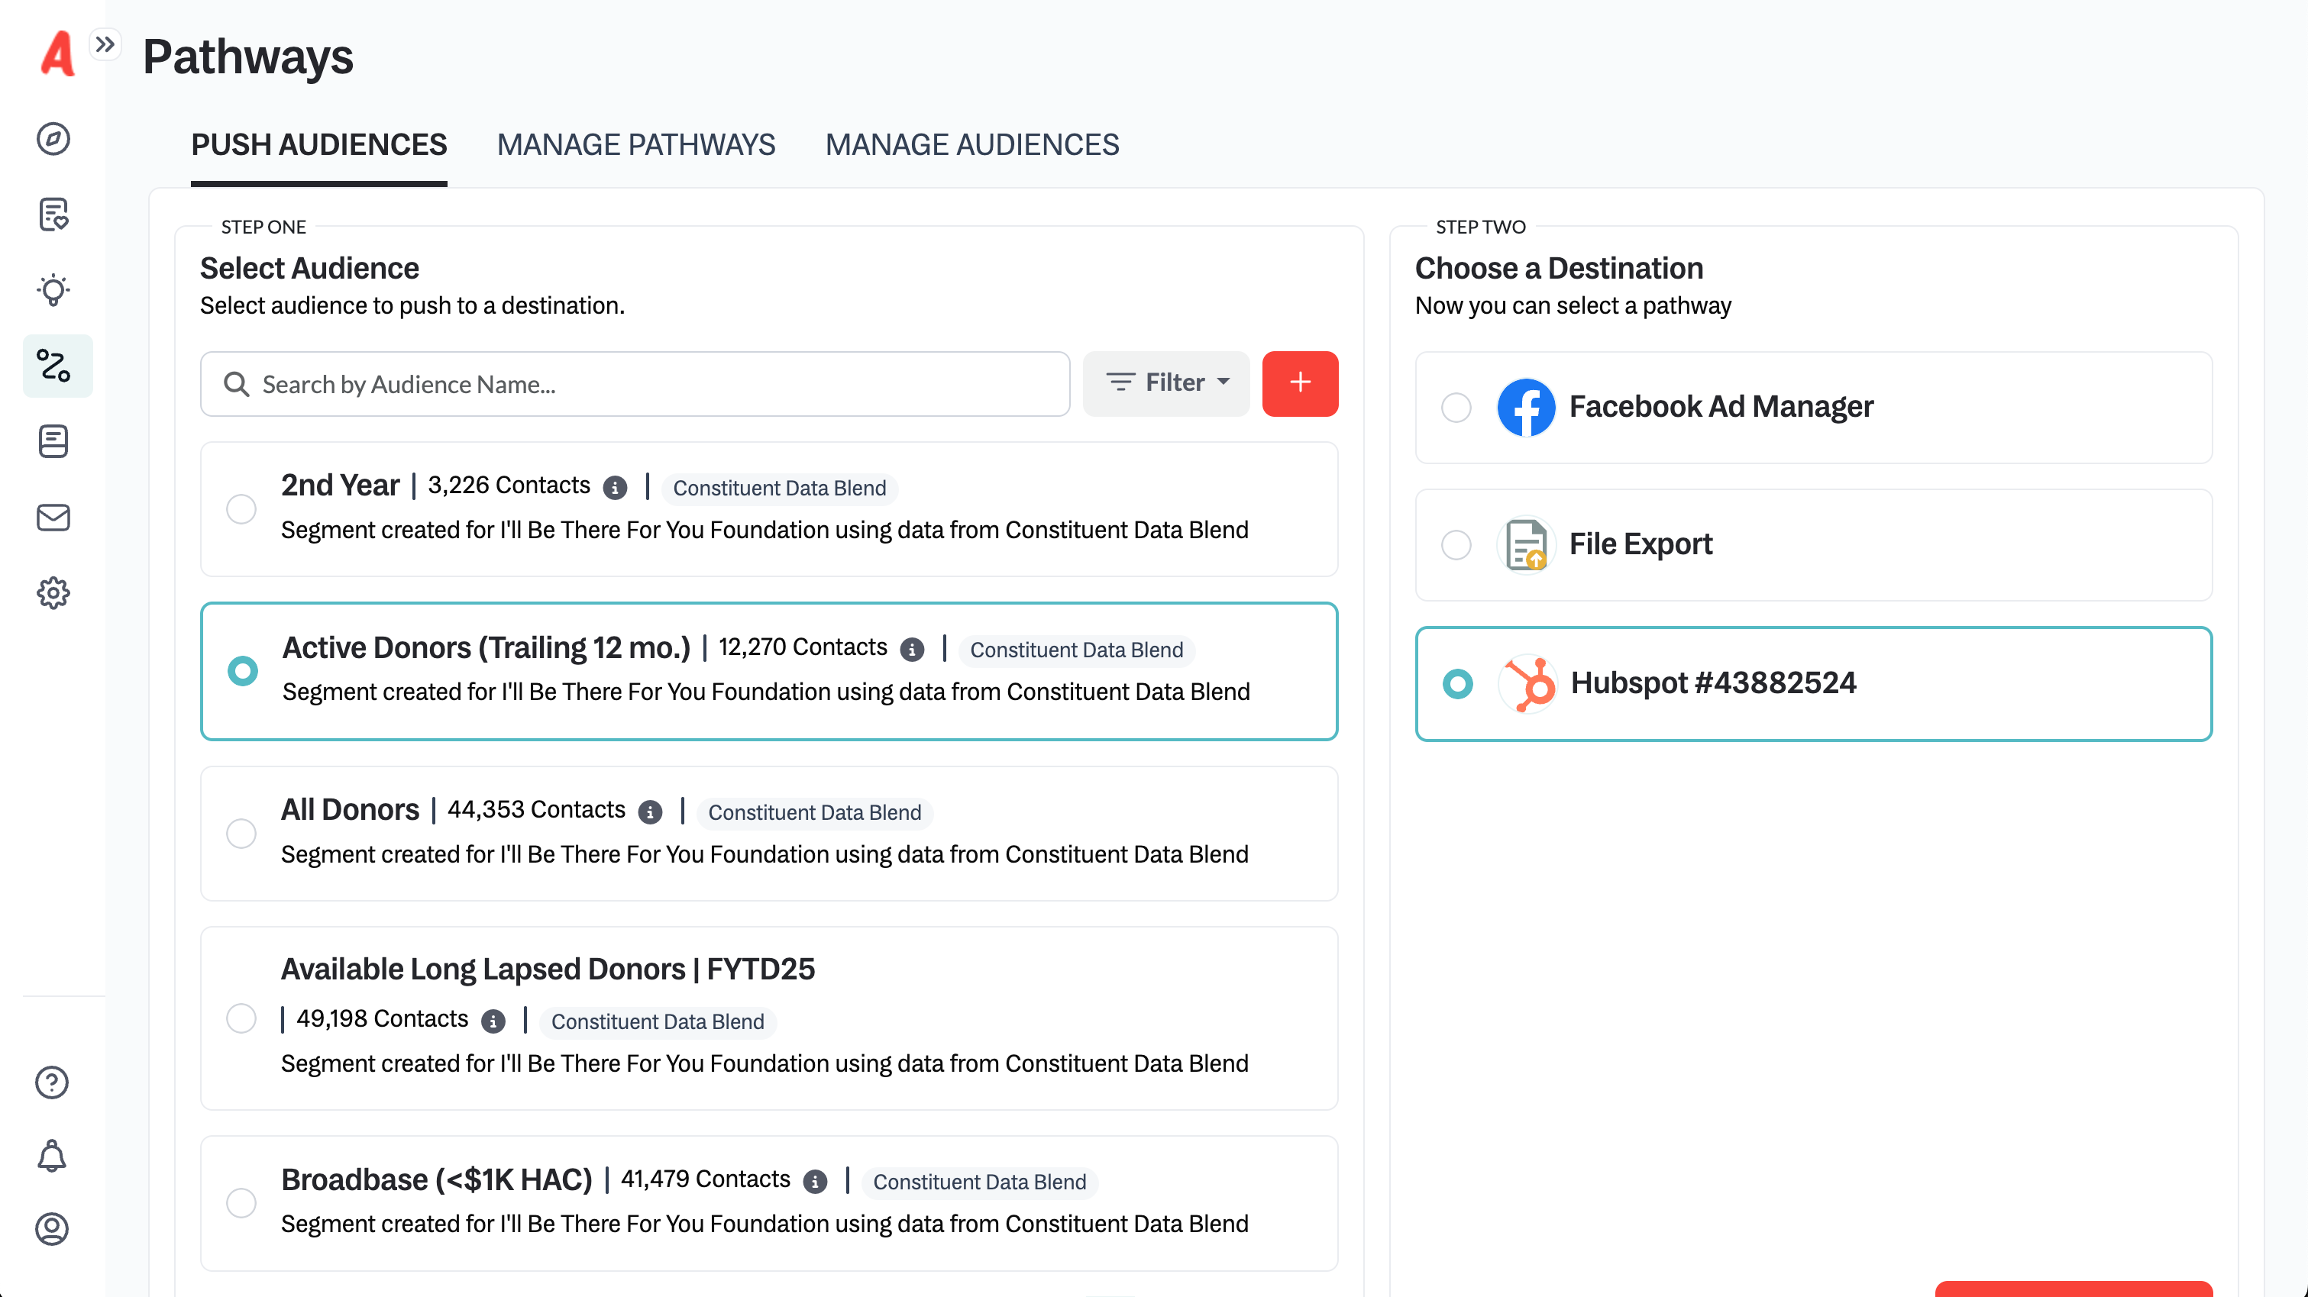Switch to Manage Pathways tab
The height and width of the screenshot is (1297, 2308).
pyautogui.click(x=636, y=144)
